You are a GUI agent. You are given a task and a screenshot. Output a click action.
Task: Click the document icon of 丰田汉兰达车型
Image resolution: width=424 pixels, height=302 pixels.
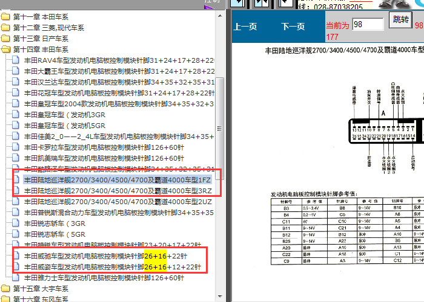16,82
